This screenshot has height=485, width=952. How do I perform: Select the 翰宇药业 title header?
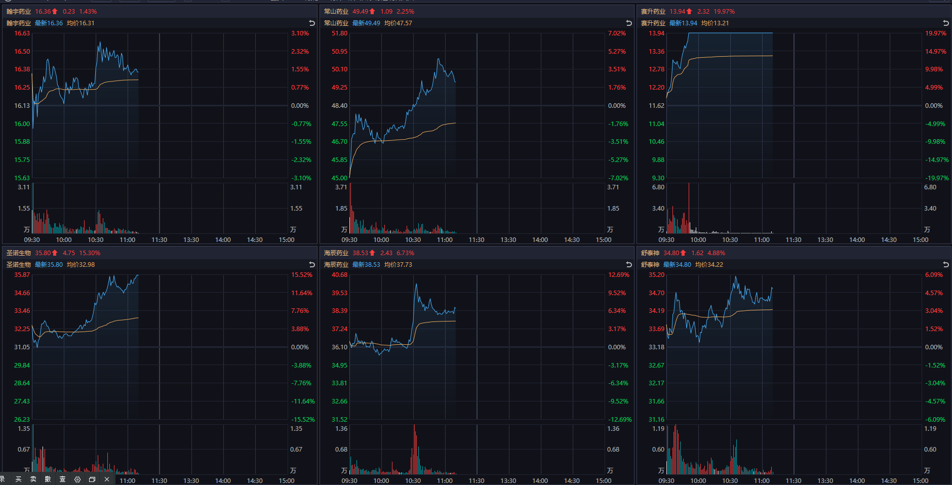tap(19, 12)
